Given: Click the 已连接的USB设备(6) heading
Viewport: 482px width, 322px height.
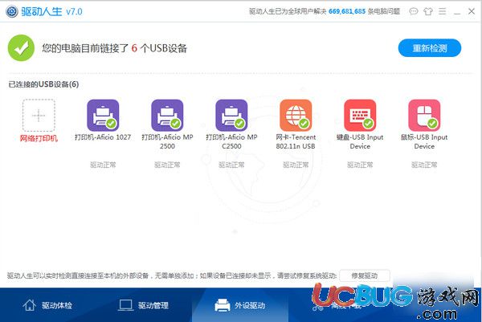Looking at the screenshot, I should click(x=43, y=84).
